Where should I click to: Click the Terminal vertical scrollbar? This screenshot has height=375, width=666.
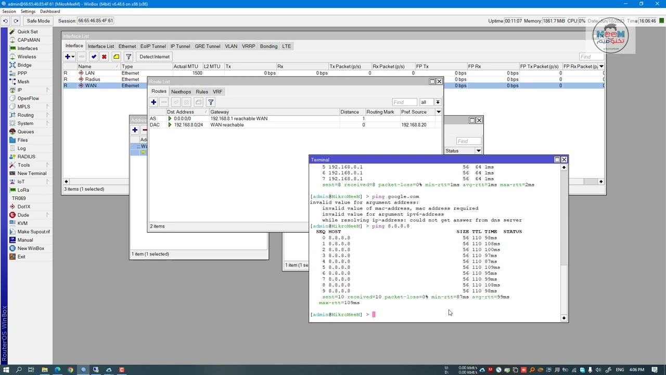[564, 243]
